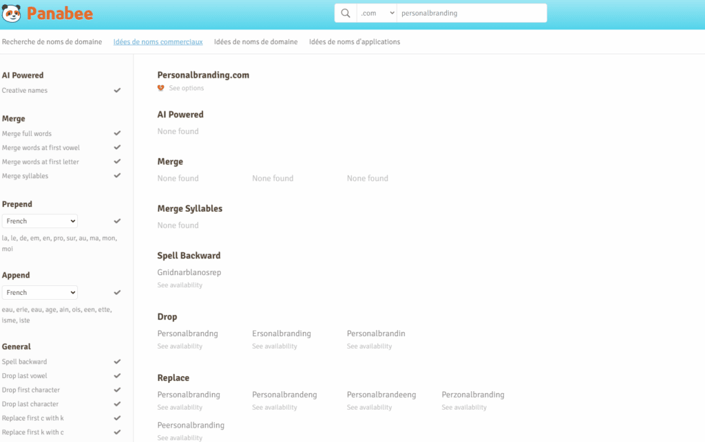Toggle Replace first k with c
Screen dimensions: 705x442
[117, 432]
